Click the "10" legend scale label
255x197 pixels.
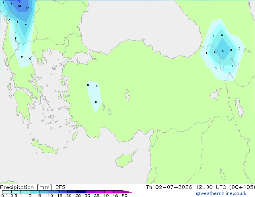coord(50,195)
